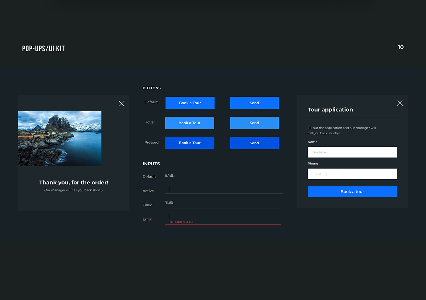Focus the Phone number input field

pyautogui.click(x=352, y=174)
